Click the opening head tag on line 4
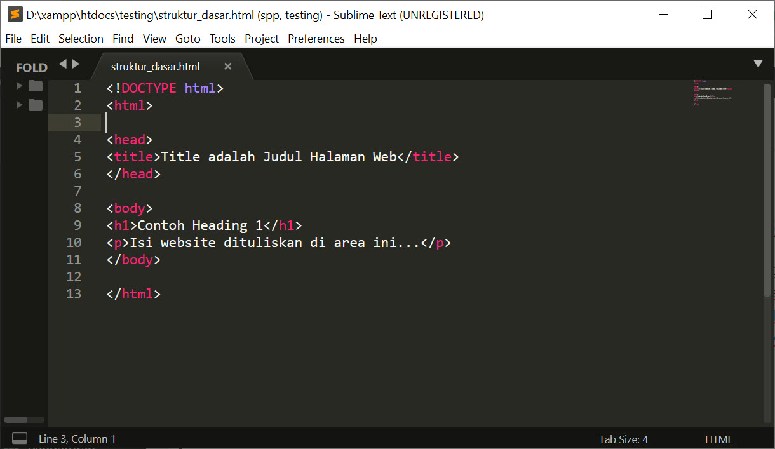The width and height of the screenshot is (775, 449). 130,140
